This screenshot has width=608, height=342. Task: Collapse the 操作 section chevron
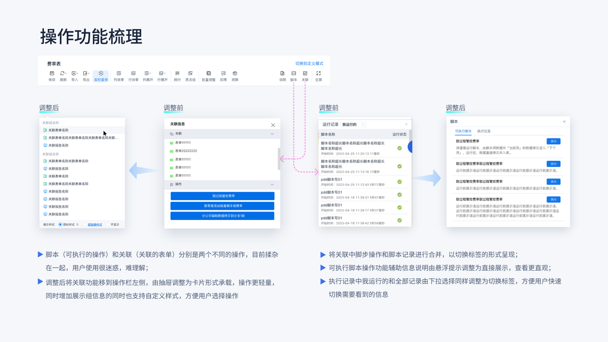coord(272,185)
